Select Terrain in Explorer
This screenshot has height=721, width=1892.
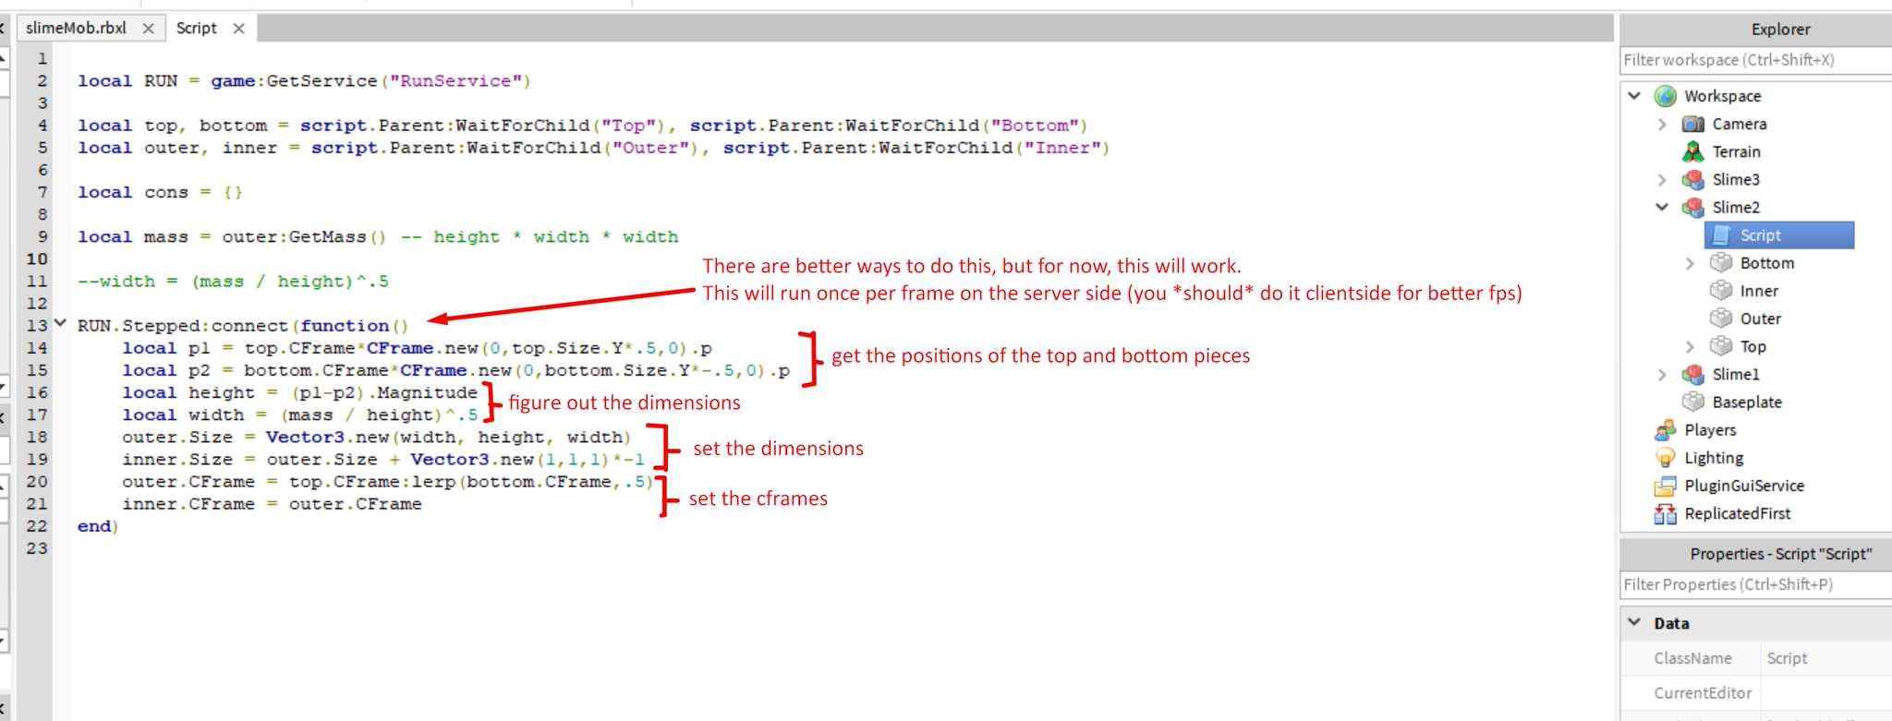click(x=1736, y=151)
